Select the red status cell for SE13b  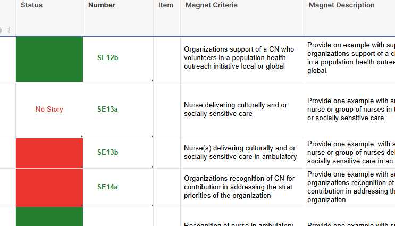pos(49,153)
